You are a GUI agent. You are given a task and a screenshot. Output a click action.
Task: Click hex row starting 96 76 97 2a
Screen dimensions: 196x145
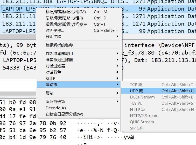[x=33, y=123]
